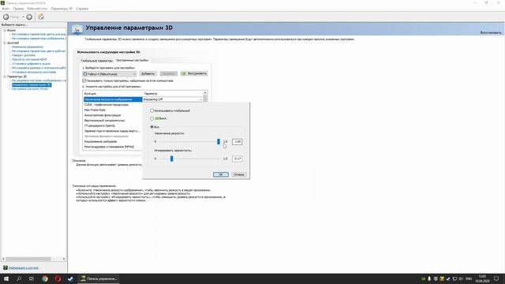Click the sharpening amount slider handle
The height and width of the screenshot is (284, 505).
[219, 142]
